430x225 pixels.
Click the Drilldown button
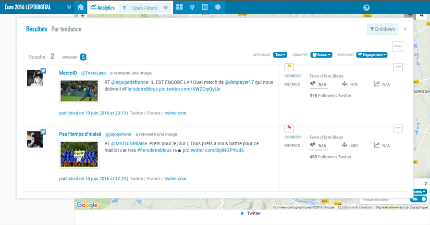pyautogui.click(x=382, y=29)
